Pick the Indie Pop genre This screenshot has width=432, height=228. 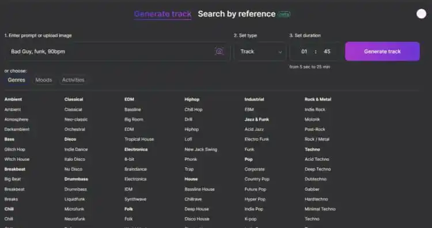point(254,209)
